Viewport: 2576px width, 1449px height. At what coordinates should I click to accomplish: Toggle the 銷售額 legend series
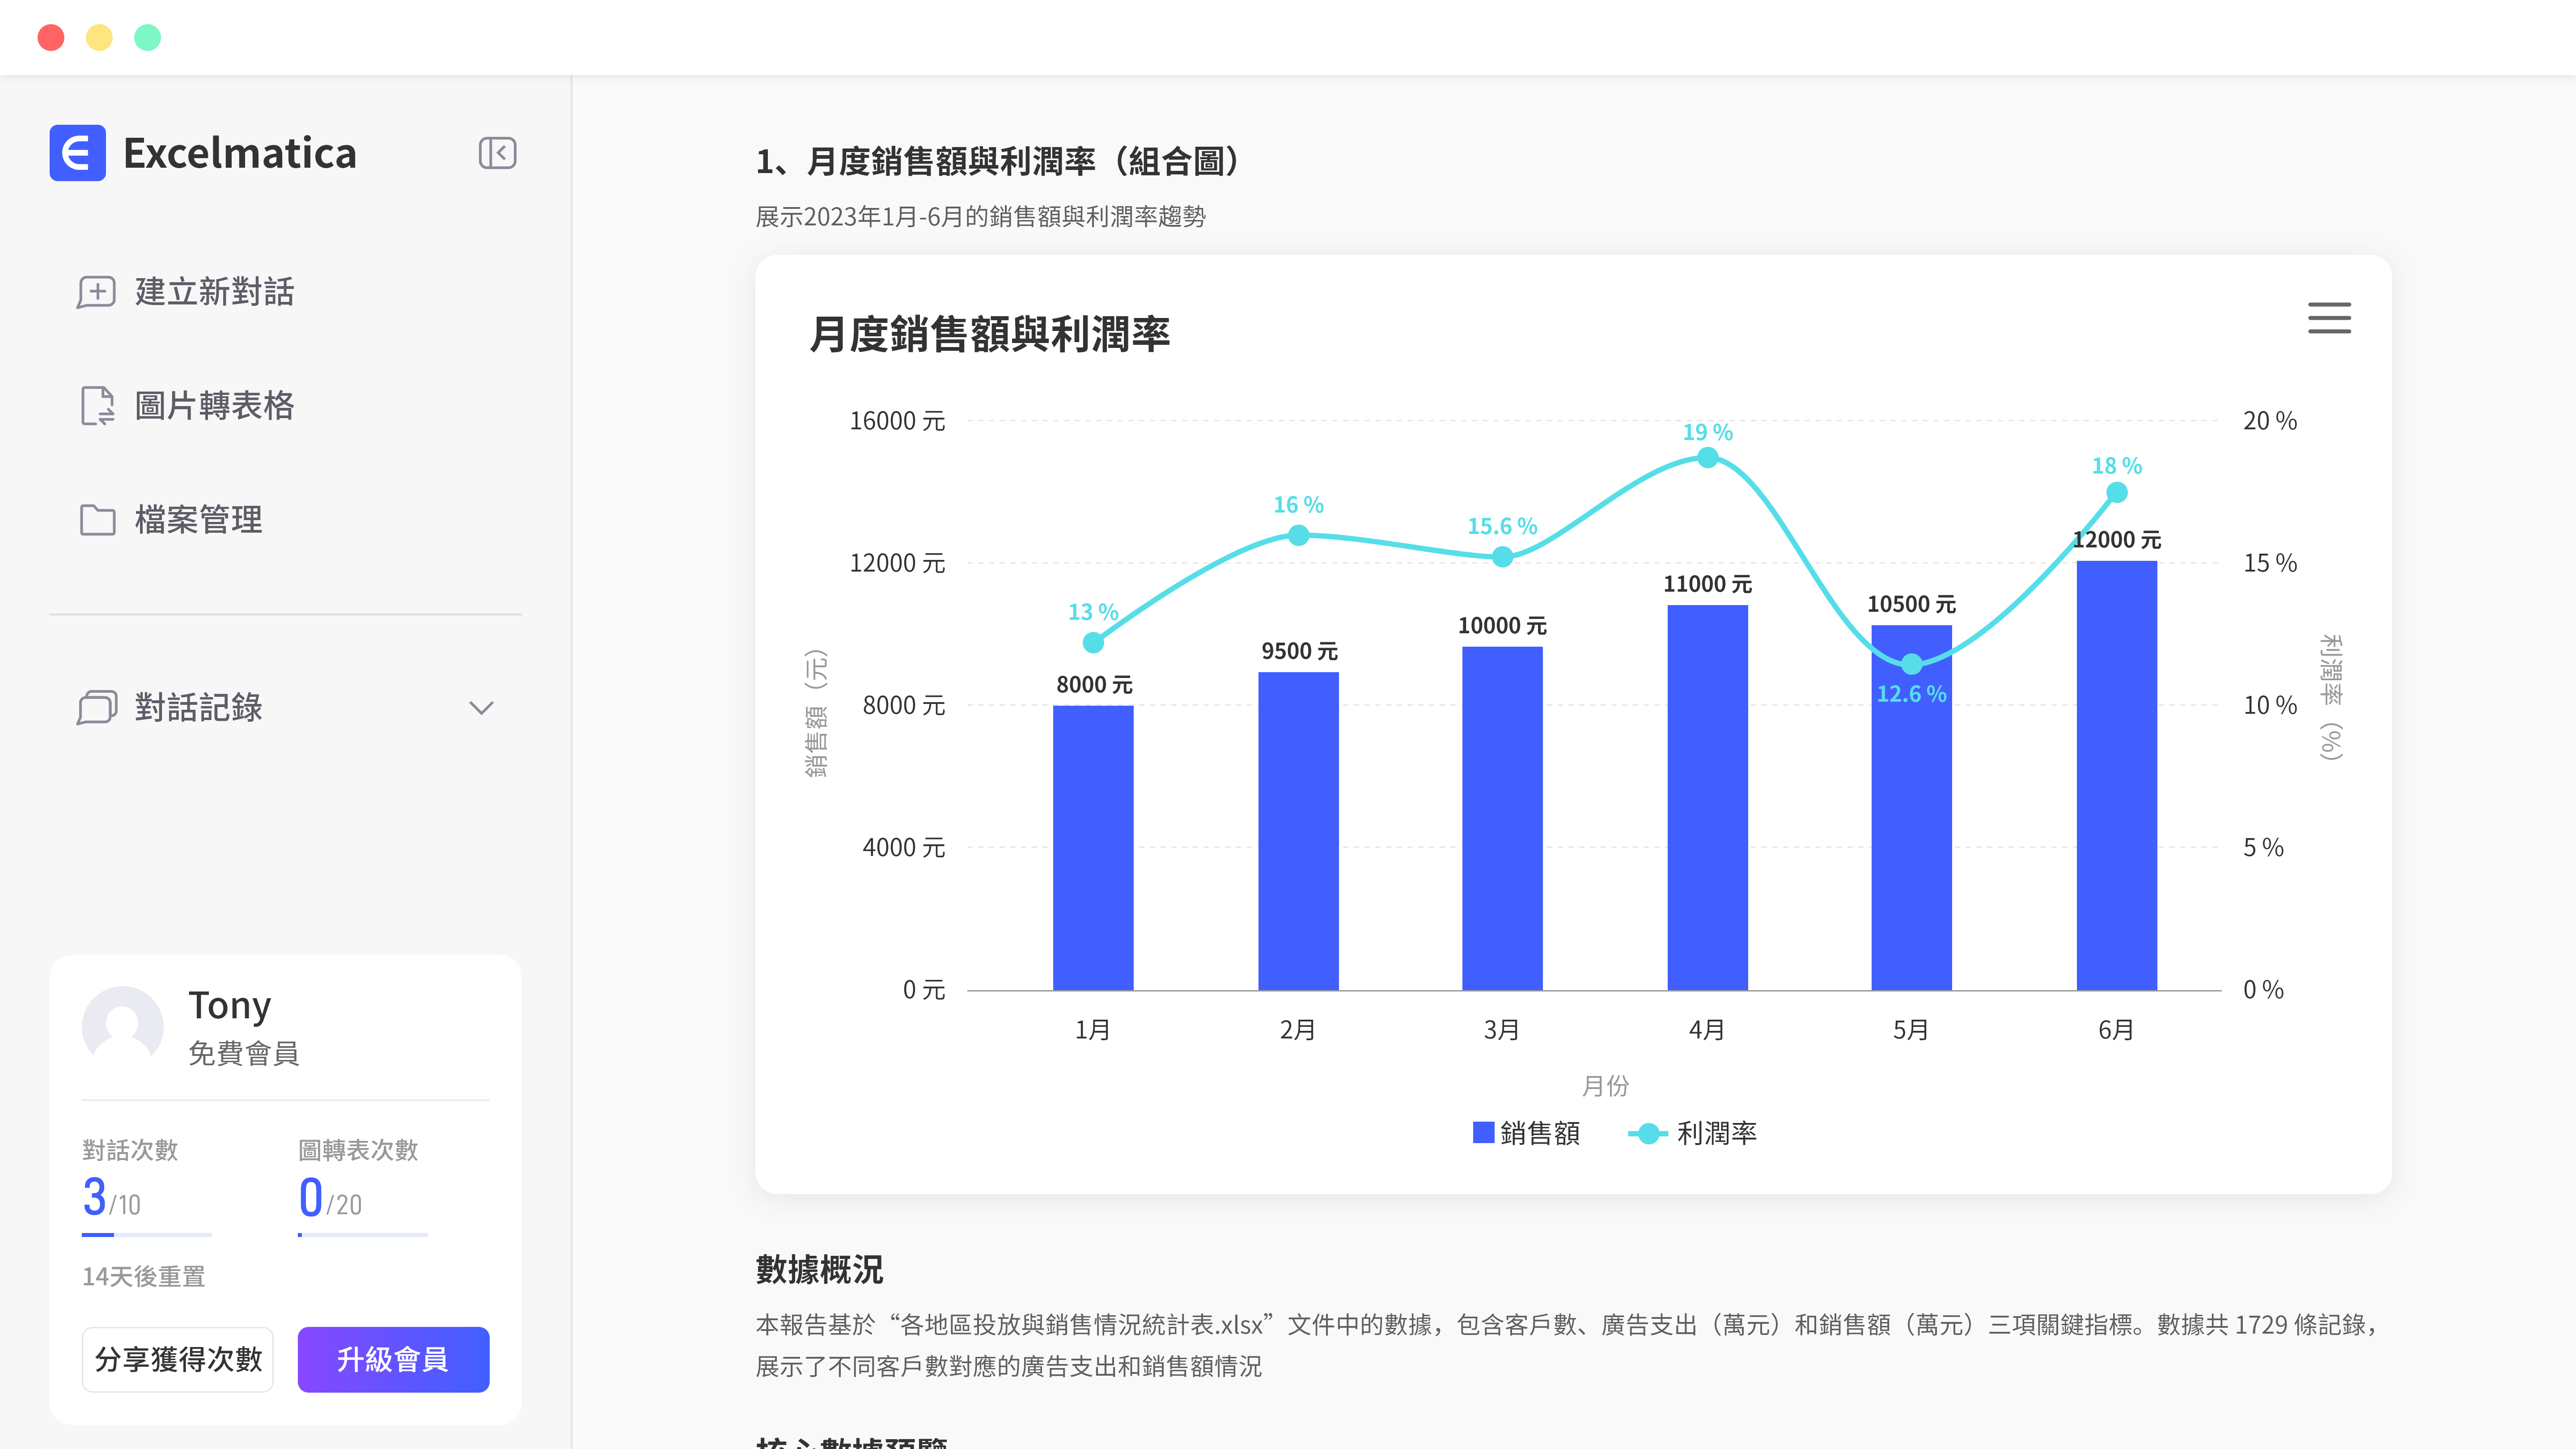click(1527, 1133)
